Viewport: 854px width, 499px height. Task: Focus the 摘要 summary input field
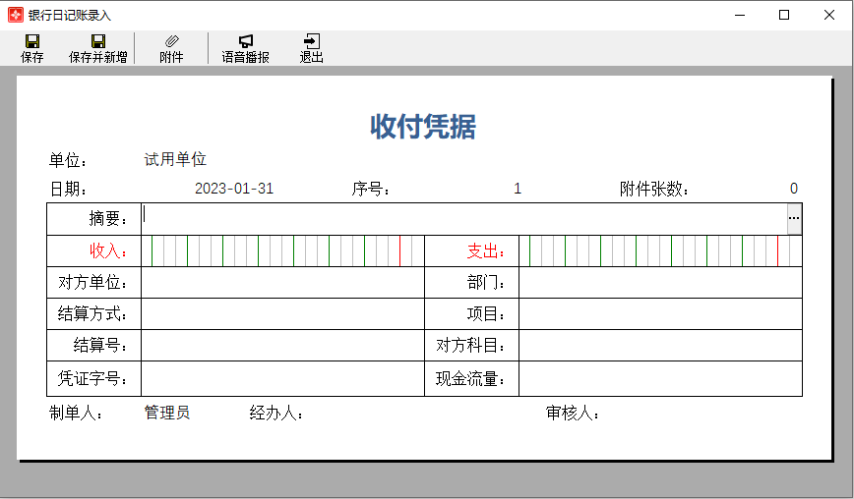(464, 218)
